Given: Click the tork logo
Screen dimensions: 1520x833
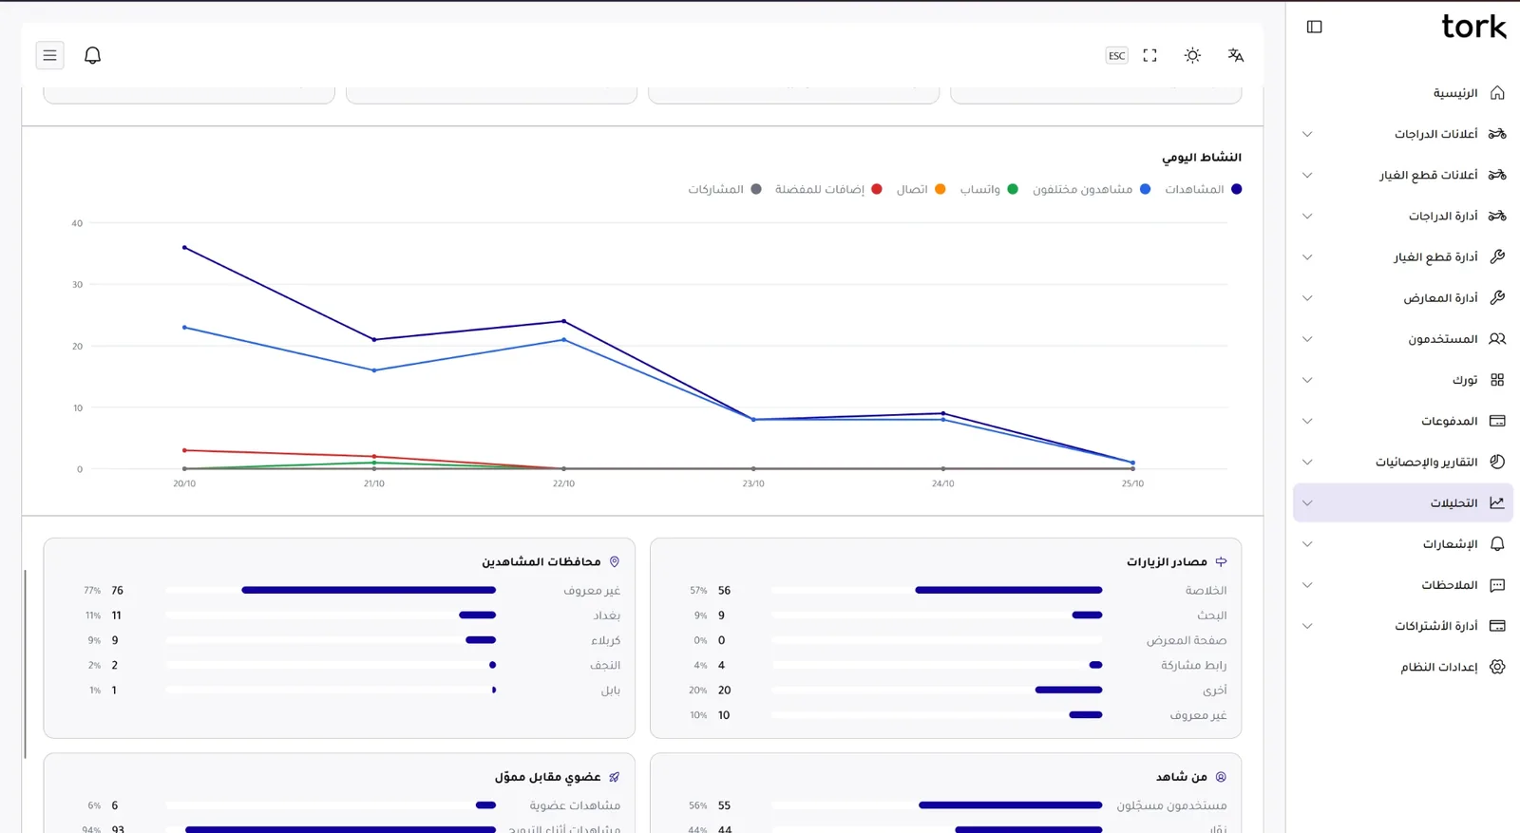Looking at the screenshot, I should pyautogui.click(x=1473, y=27).
